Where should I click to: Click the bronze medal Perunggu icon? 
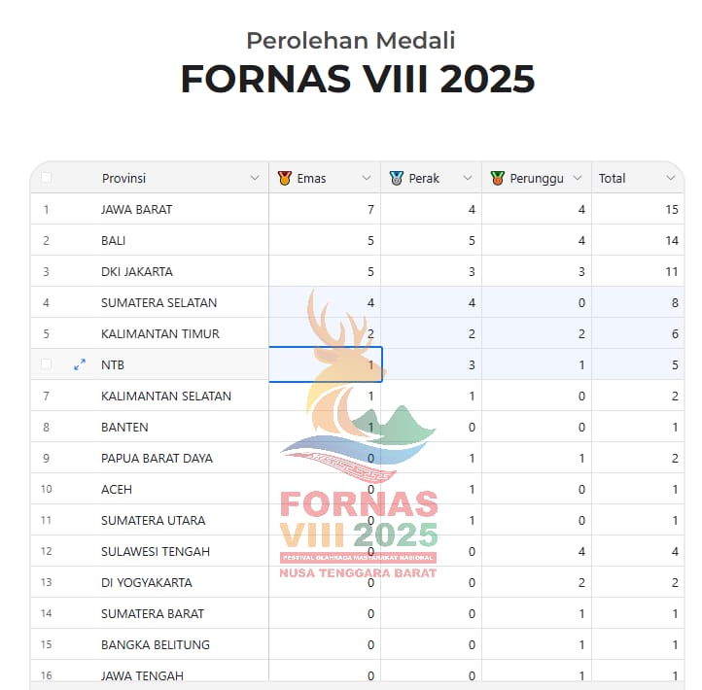point(497,178)
